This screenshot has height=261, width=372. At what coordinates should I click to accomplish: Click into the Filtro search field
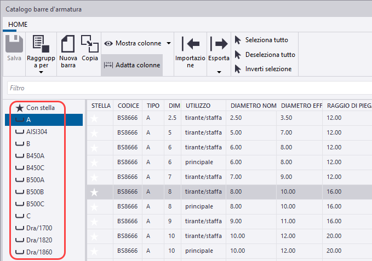point(186,88)
